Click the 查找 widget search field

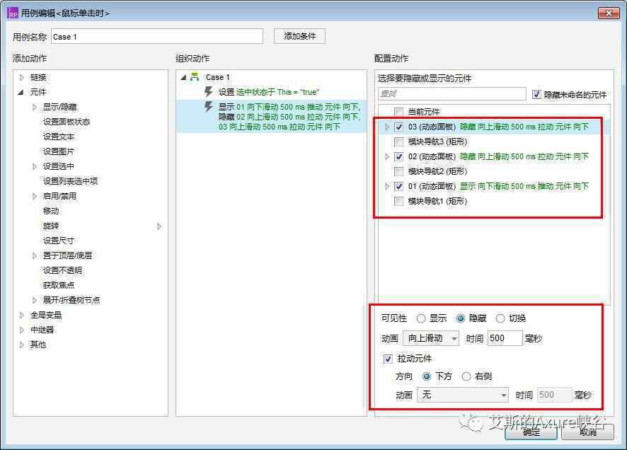click(x=452, y=94)
